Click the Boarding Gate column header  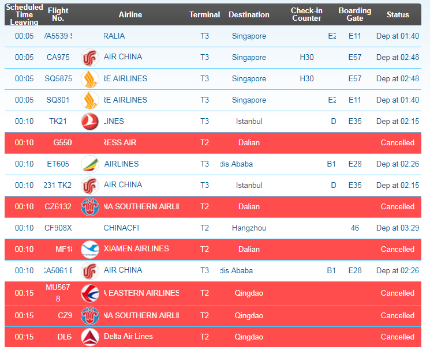coord(354,14)
